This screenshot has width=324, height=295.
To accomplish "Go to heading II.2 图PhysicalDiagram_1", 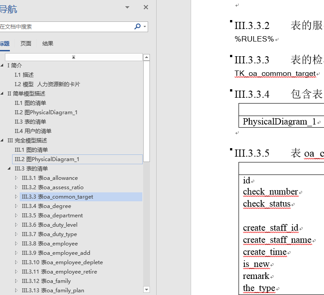I will coord(46,112).
